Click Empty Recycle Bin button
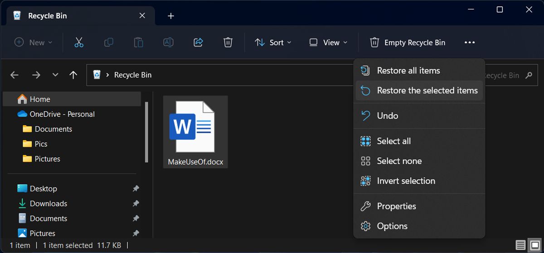This screenshot has height=253, width=544. tap(407, 42)
